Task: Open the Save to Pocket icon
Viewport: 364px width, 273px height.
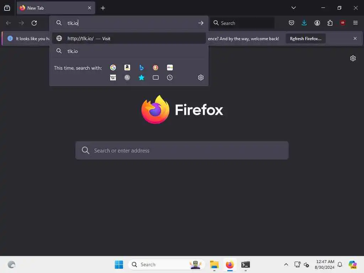Action: point(291,23)
